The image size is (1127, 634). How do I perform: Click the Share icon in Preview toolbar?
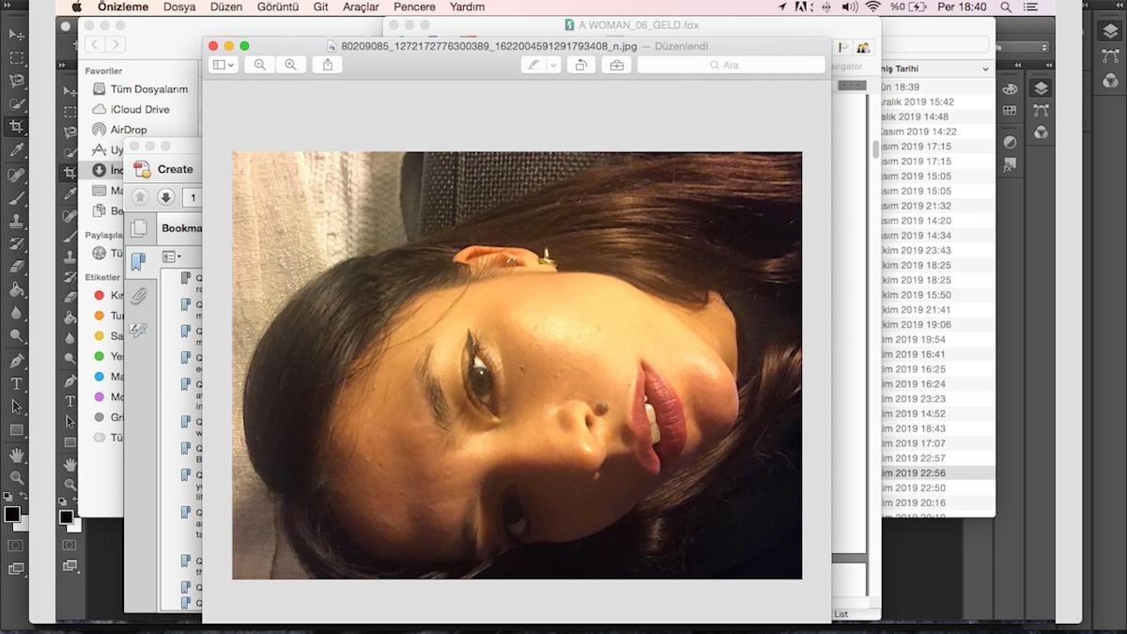327,65
